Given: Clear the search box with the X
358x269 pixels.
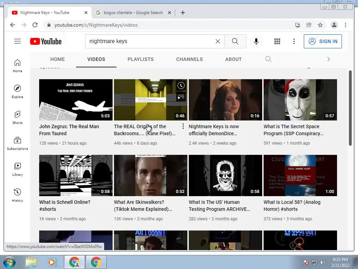Looking at the screenshot, I should (218, 41).
